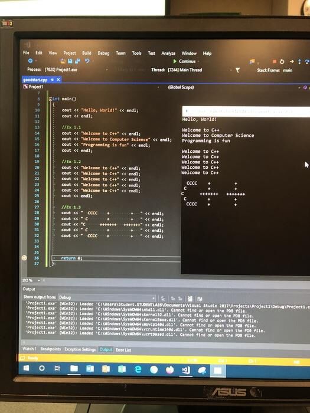Click the return 0; code line
310x413 pixels.
[x=71, y=258]
